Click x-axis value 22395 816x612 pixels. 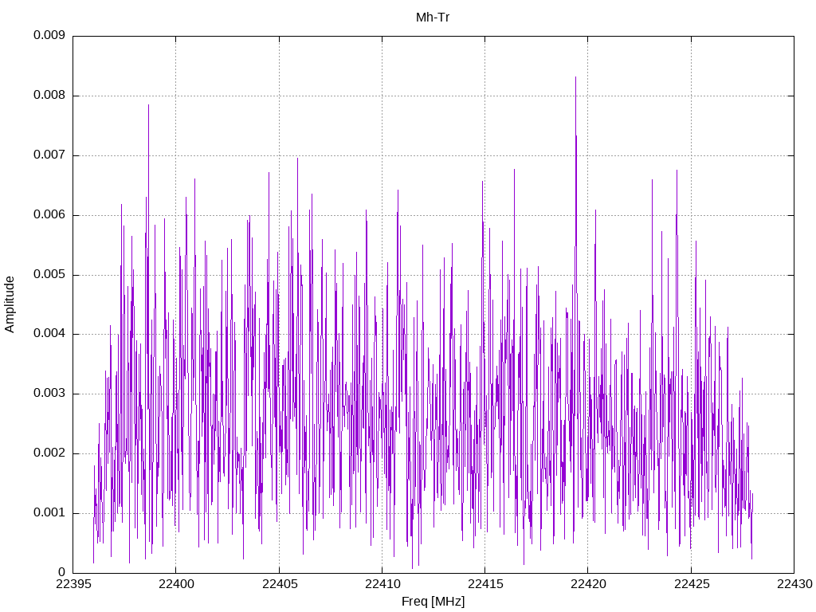73,584
